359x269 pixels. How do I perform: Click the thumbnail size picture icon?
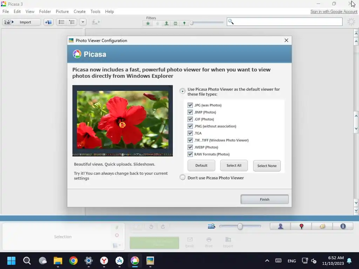tap(211, 226)
